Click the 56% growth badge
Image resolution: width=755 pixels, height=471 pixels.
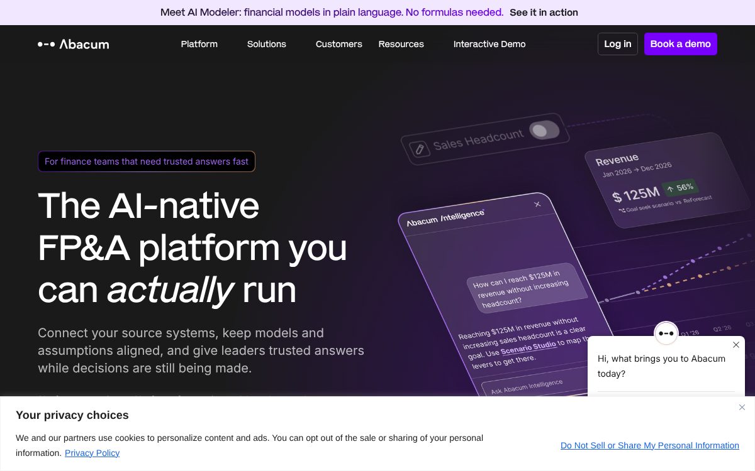click(x=679, y=188)
